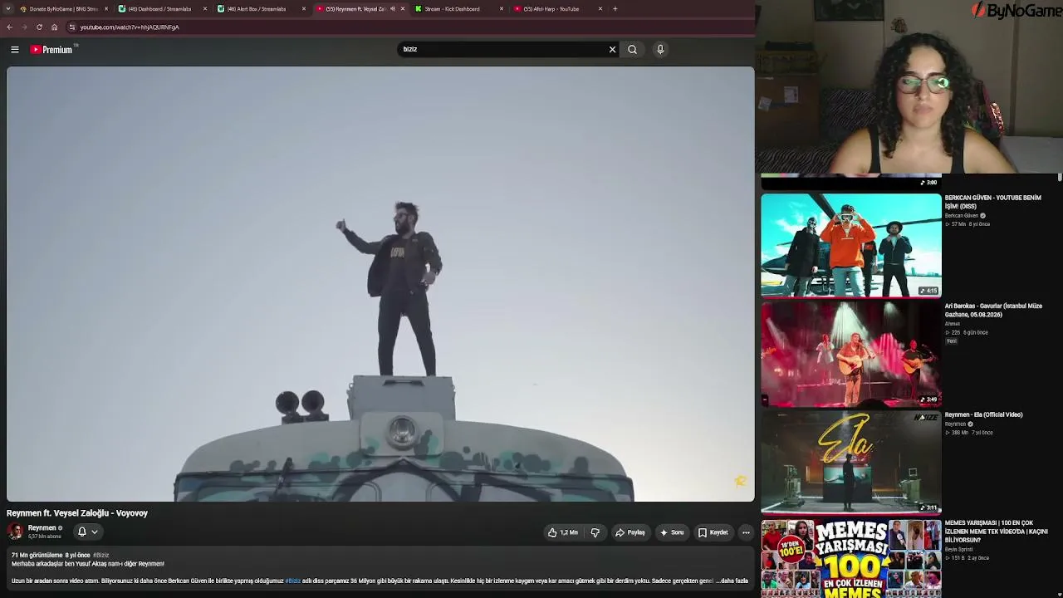Expand description with 'daha fazla'
This screenshot has height=598, width=1063.
click(x=732, y=581)
